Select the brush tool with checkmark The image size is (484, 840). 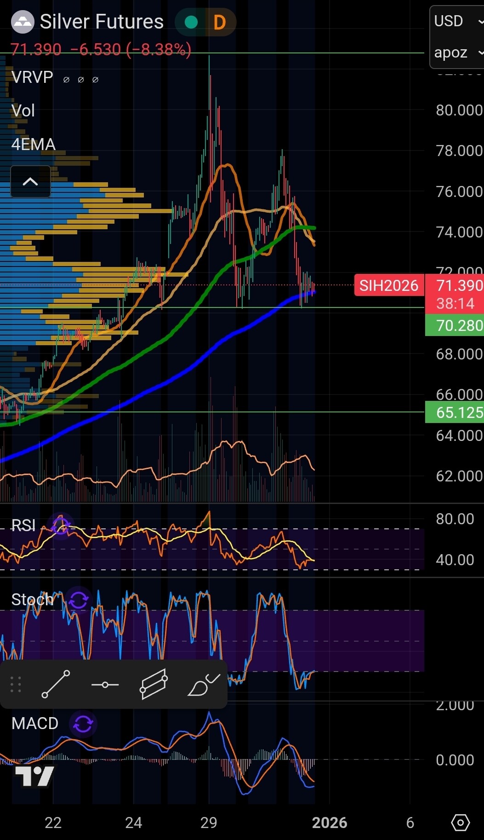(x=204, y=684)
